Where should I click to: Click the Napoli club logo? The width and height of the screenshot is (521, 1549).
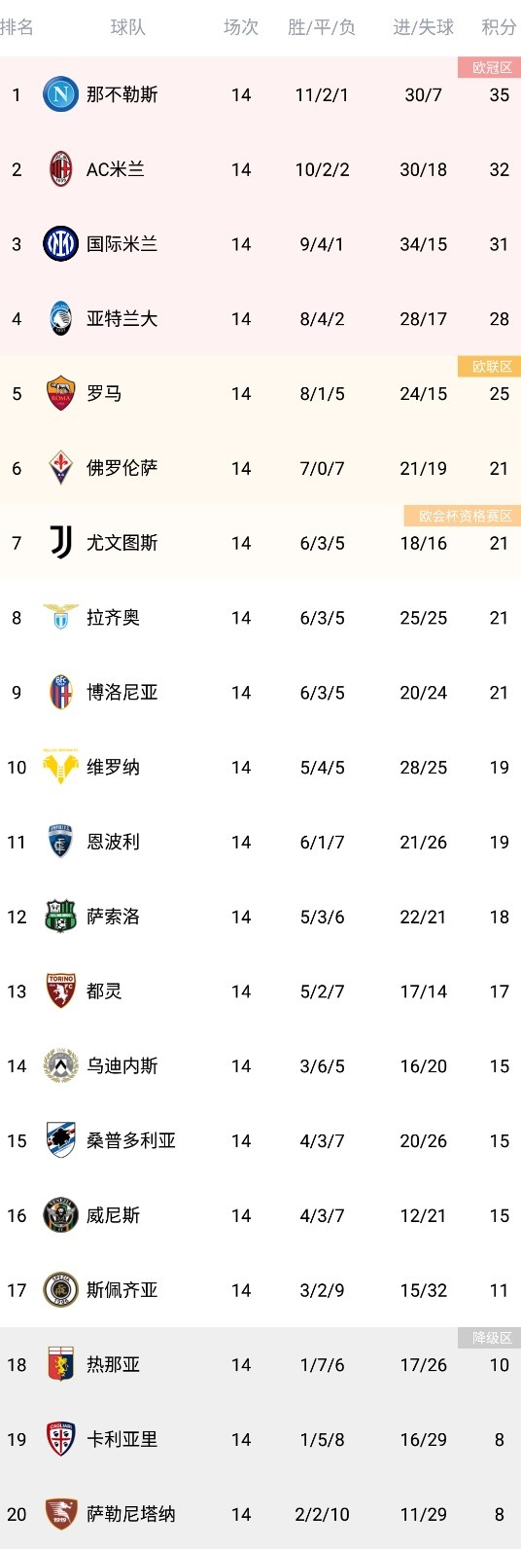(60, 94)
